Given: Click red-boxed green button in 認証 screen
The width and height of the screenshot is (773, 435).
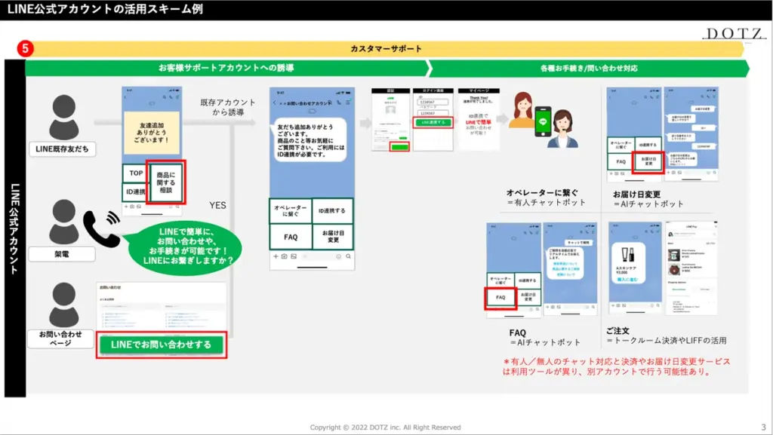Looking at the screenshot, I should 399,147.
